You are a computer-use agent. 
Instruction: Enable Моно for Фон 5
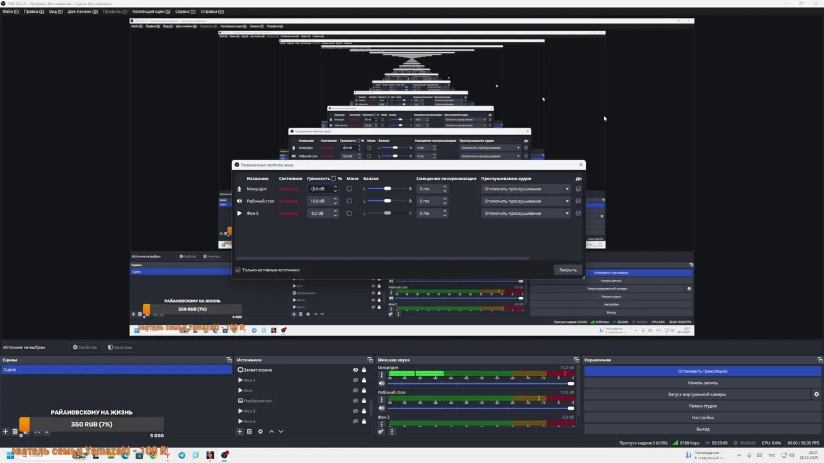[x=349, y=213]
